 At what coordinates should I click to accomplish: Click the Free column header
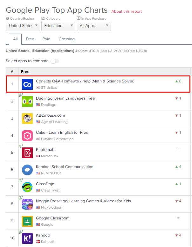click(x=25, y=72)
